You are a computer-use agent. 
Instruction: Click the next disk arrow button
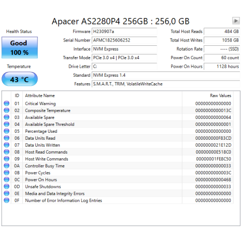click(236, 21)
